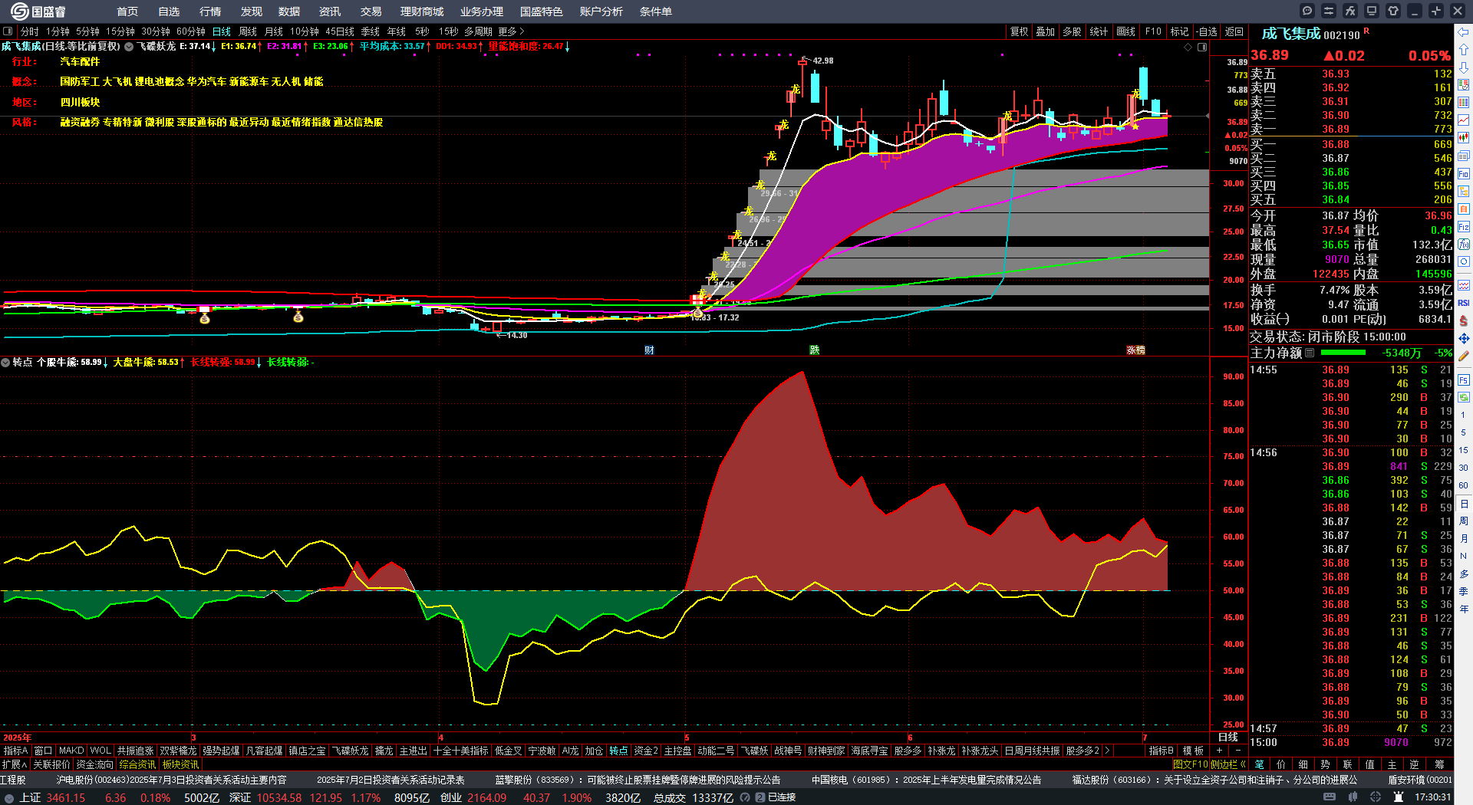Expand the 更多 period options
Viewport: 1473px width, 805px height.
(x=511, y=31)
